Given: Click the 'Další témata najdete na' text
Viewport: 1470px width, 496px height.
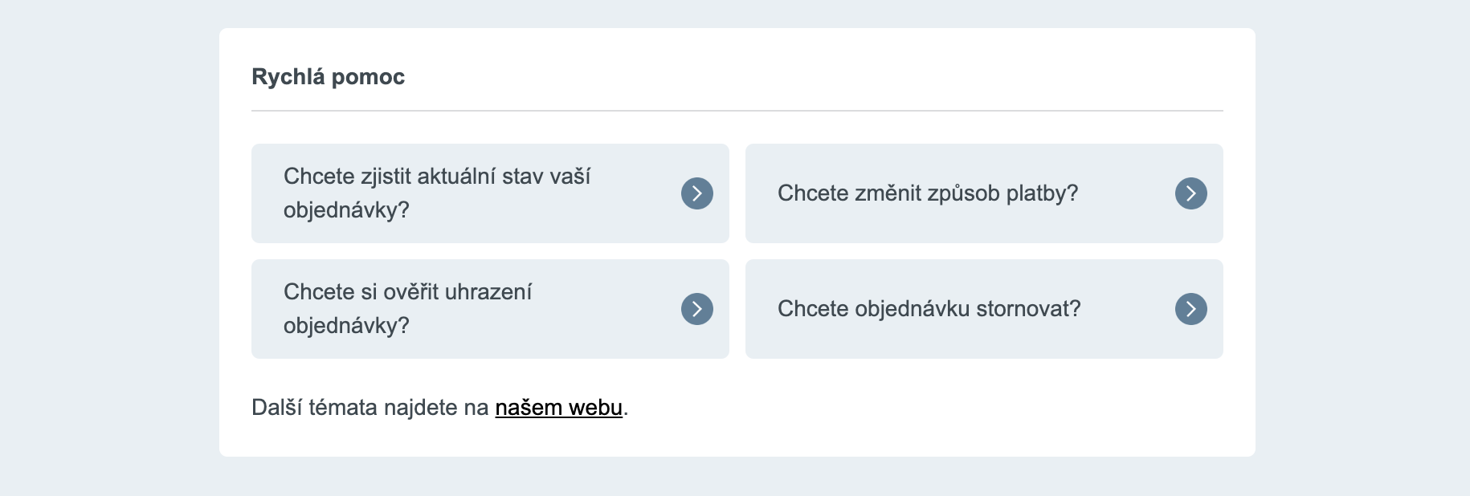Looking at the screenshot, I should (x=370, y=408).
